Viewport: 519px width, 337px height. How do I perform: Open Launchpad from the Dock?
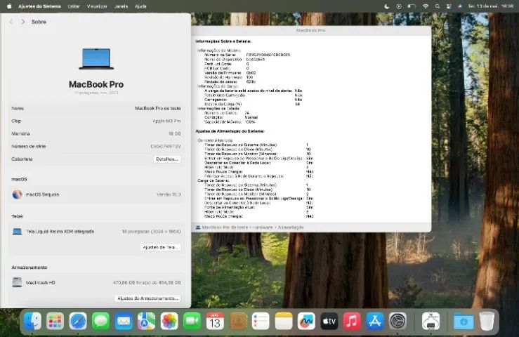[x=55, y=321]
